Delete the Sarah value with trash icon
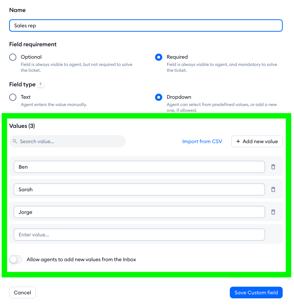The height and width of the screenshot is (306, 294). [273, 189]
